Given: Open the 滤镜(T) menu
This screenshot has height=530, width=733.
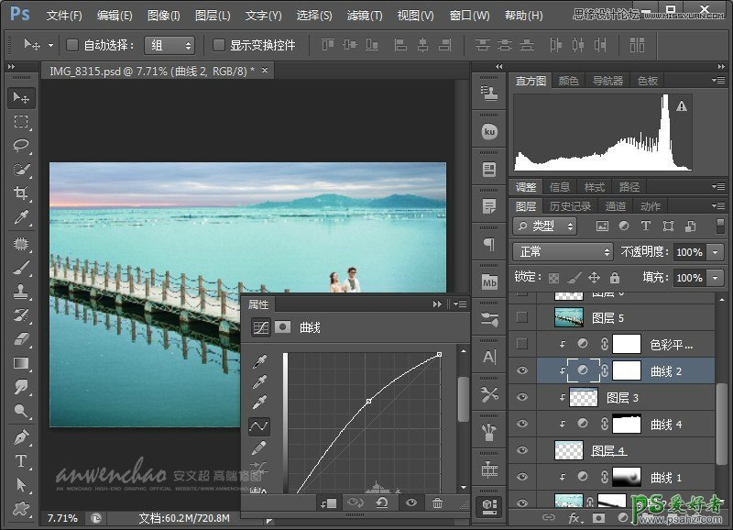Looking at the screenshot, I should pyautogui.click(x=365, y=16).
